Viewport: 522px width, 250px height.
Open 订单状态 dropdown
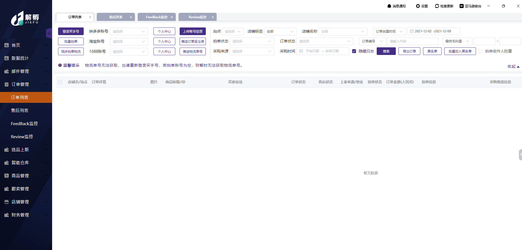[325, 41]
